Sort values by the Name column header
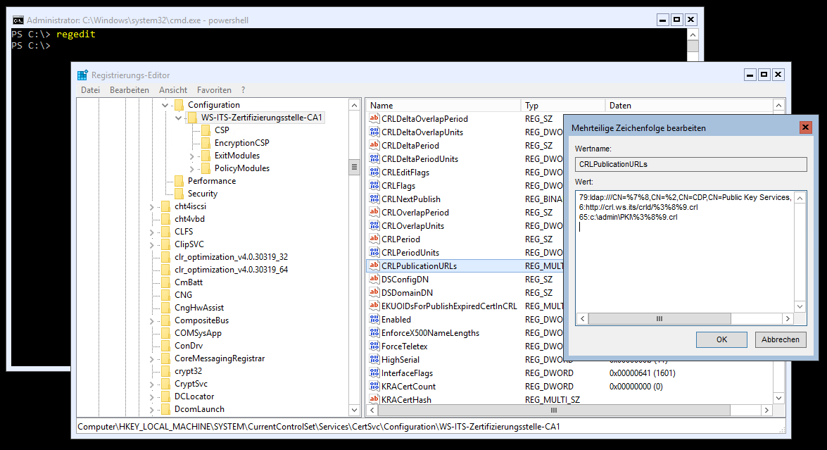Viewport: 827px width, 450px height. pyautogui.click(x=443, y=105)
